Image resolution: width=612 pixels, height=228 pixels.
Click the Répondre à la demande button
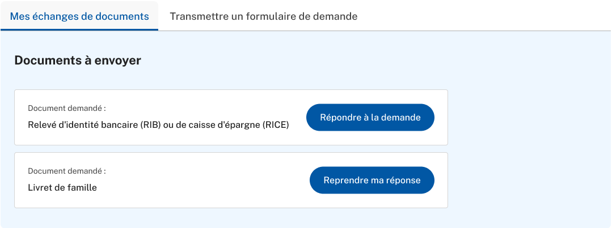tap(370, 117)
